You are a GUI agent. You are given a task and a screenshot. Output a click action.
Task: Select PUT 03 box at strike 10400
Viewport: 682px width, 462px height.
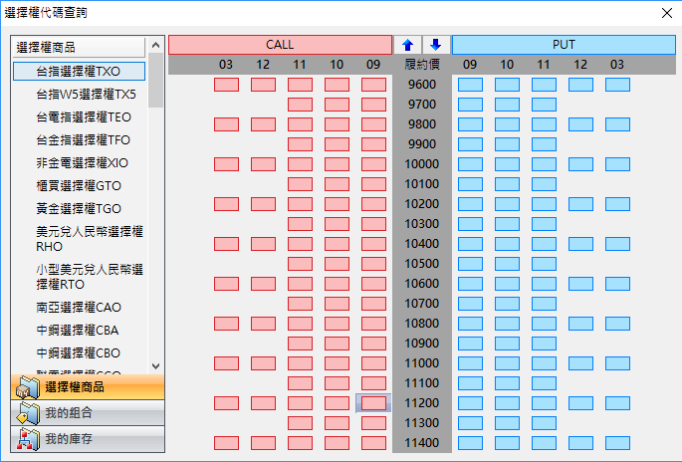[617, 244]
